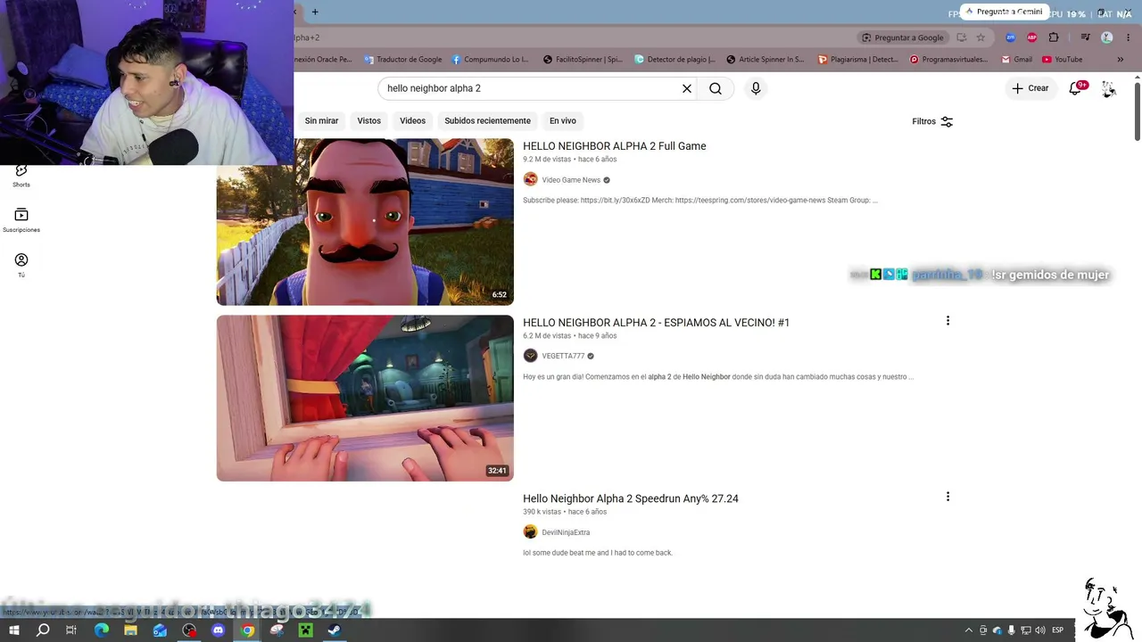This screenshot has height=642, width=1142.
Task: Open the volume control in system tray
Action: tap(1040, 630)
